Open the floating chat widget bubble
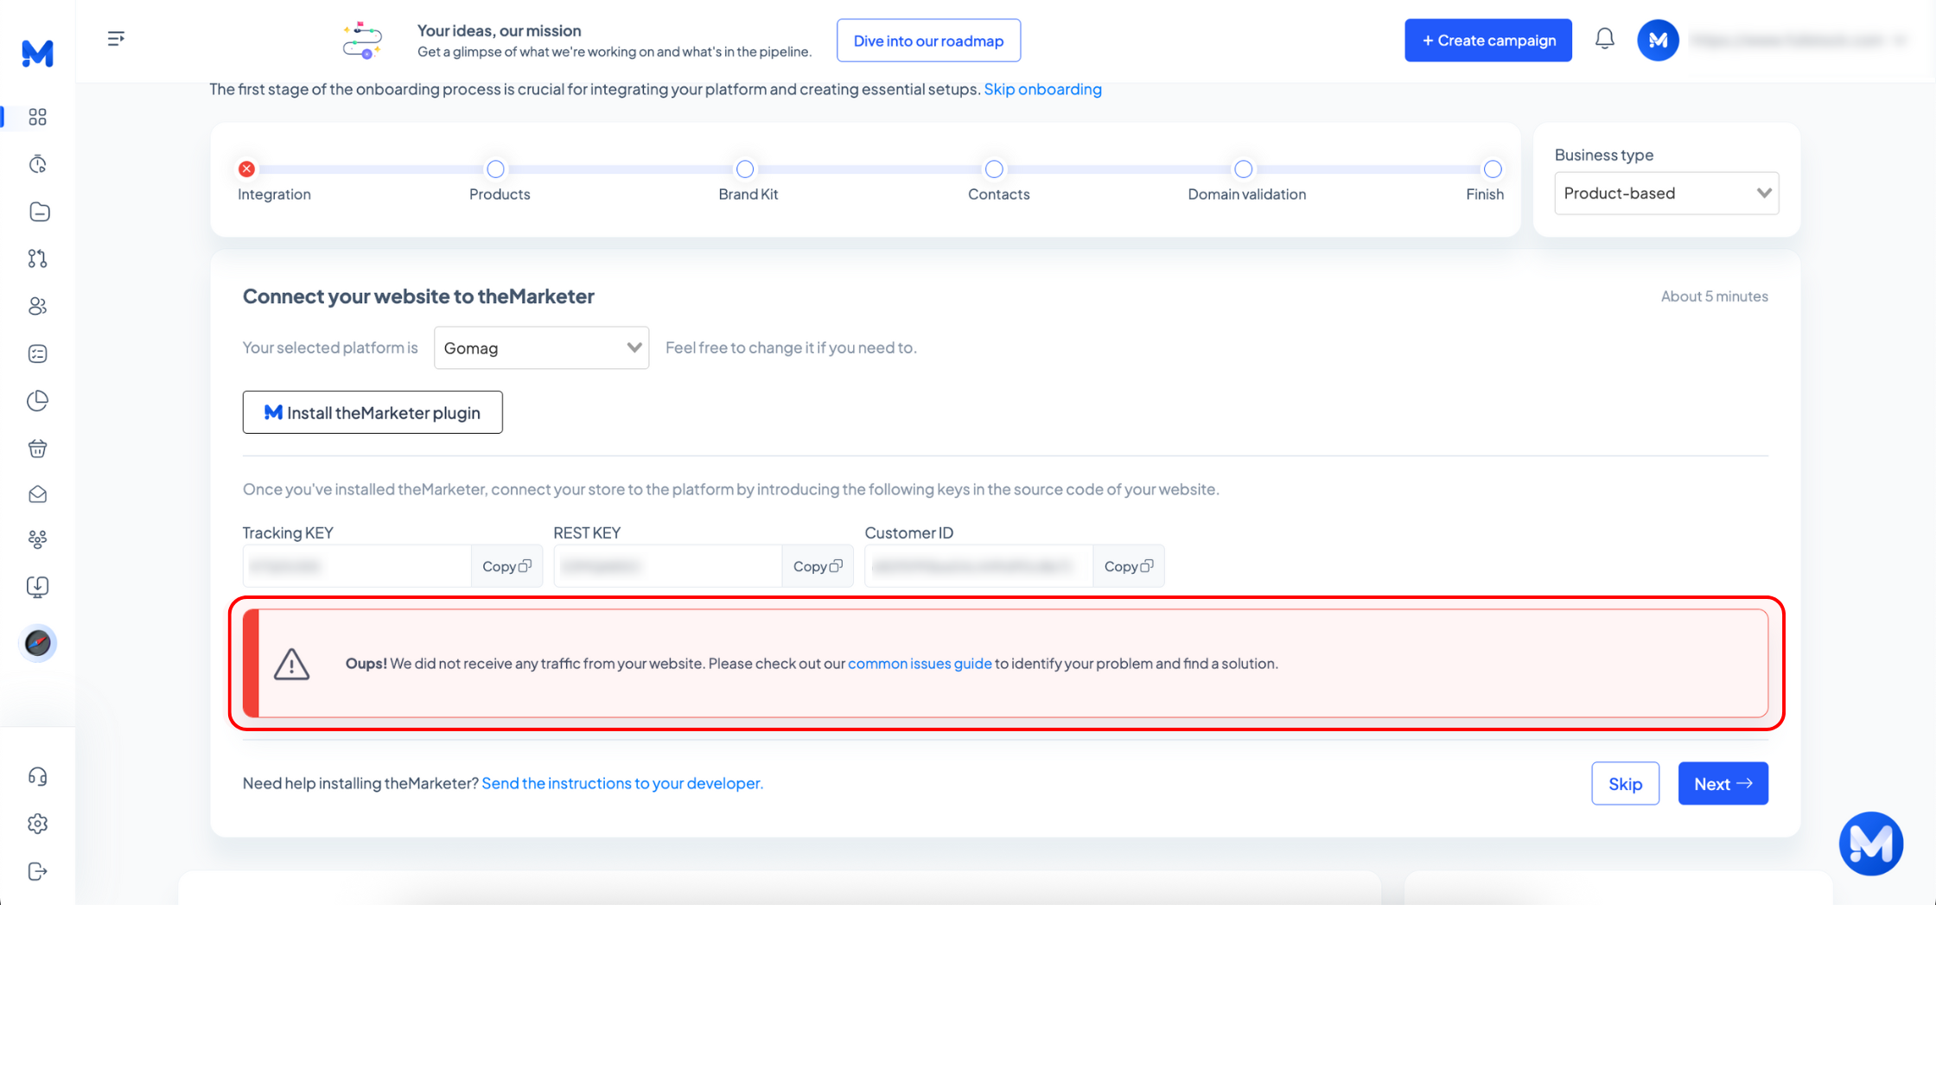 [1871, 844]
